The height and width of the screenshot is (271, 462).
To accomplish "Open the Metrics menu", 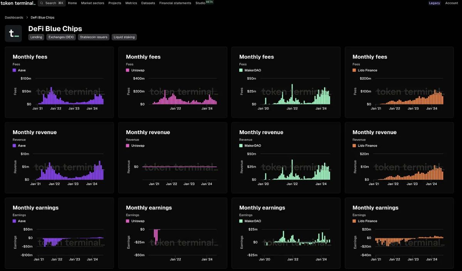I will coord(131,3).
